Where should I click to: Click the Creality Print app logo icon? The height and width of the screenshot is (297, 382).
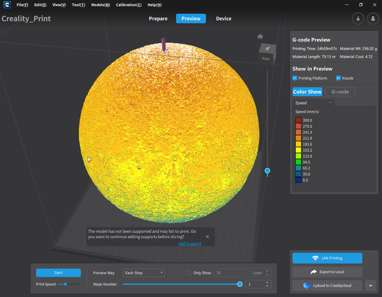click(7, 5)
